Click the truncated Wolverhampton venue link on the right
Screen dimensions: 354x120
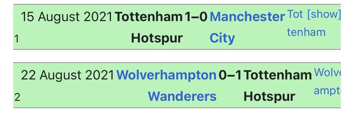pyautogui.click(x=327, y=73)
